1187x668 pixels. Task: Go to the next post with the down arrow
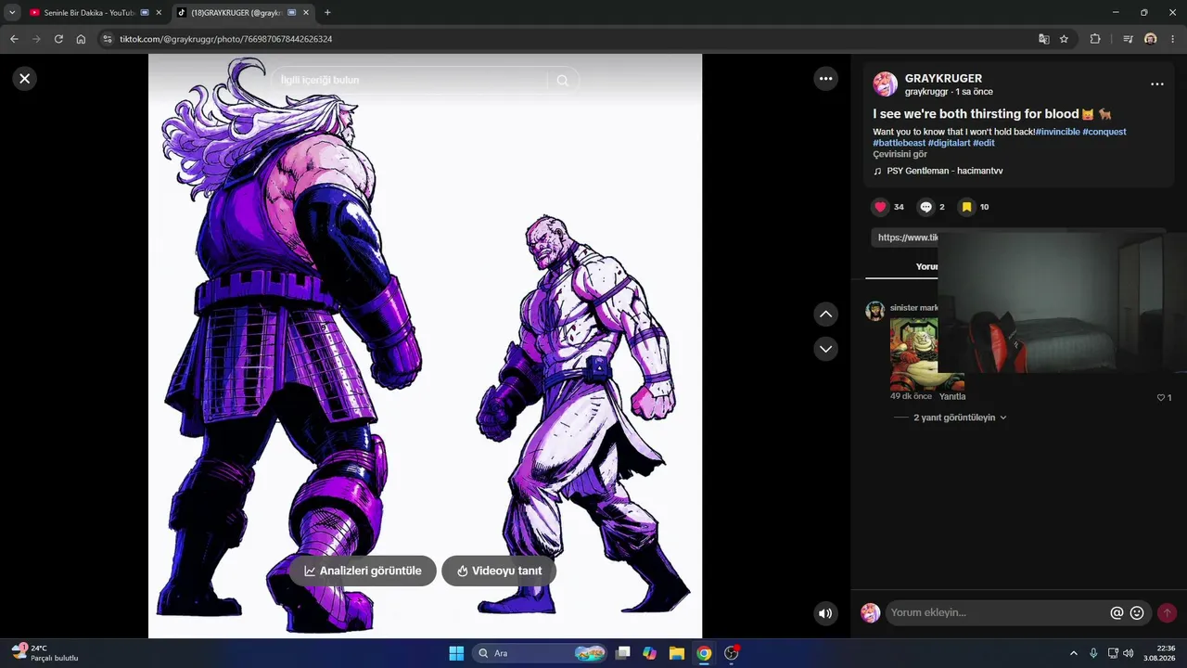pos(825,349)
